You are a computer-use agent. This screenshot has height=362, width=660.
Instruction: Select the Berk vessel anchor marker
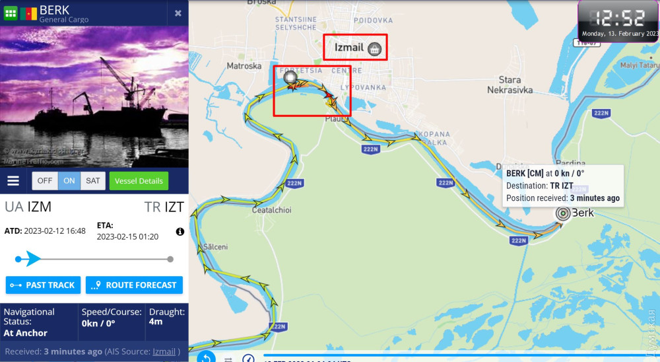point(563,213)
